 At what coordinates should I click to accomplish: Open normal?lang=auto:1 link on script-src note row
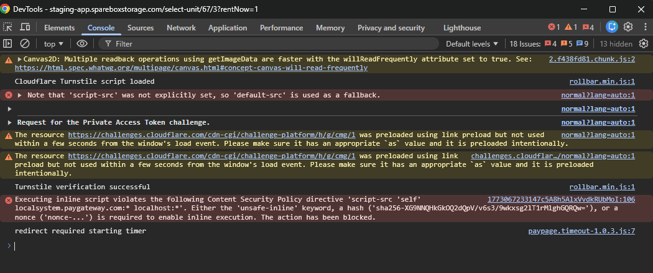(x=598, y=95)
